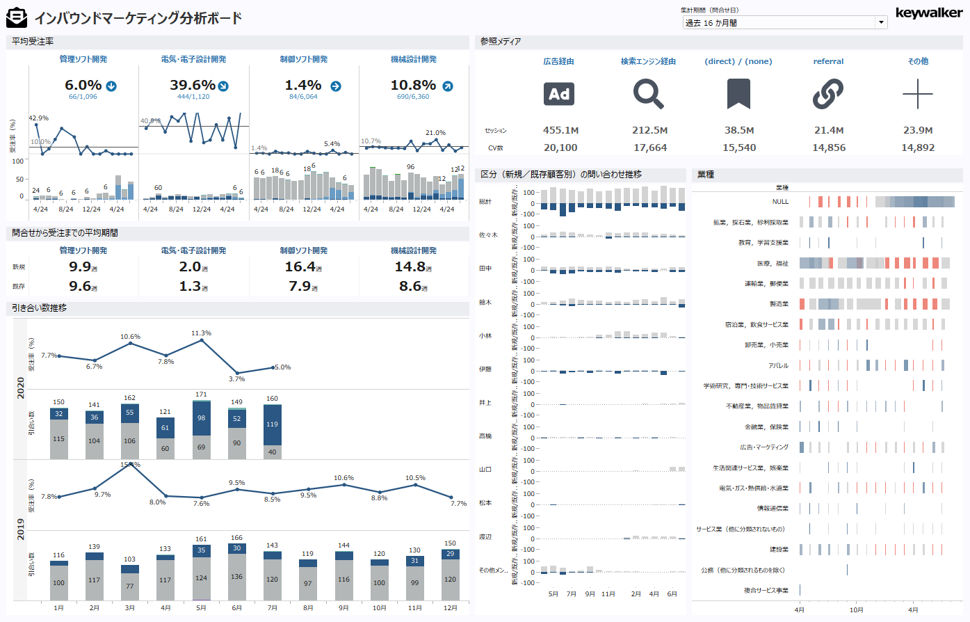Click the referral column header
970x622 pixels.
pos(828,61)
